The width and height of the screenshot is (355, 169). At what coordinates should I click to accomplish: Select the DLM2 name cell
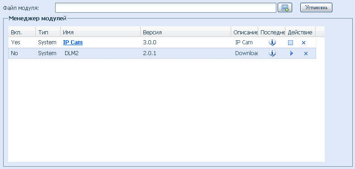point(100,53)
